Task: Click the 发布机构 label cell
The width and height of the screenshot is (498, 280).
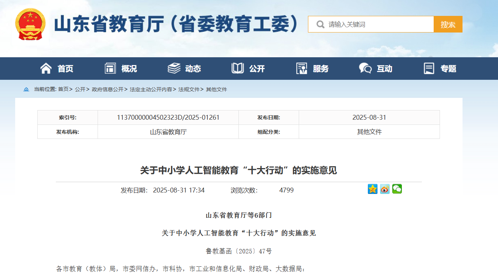Action: (68, 132)
